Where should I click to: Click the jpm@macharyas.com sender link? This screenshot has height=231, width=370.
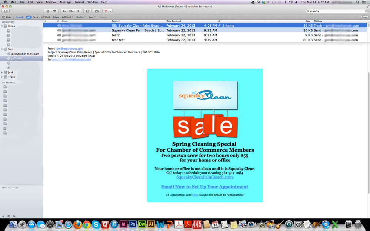(x=69, y=48)
